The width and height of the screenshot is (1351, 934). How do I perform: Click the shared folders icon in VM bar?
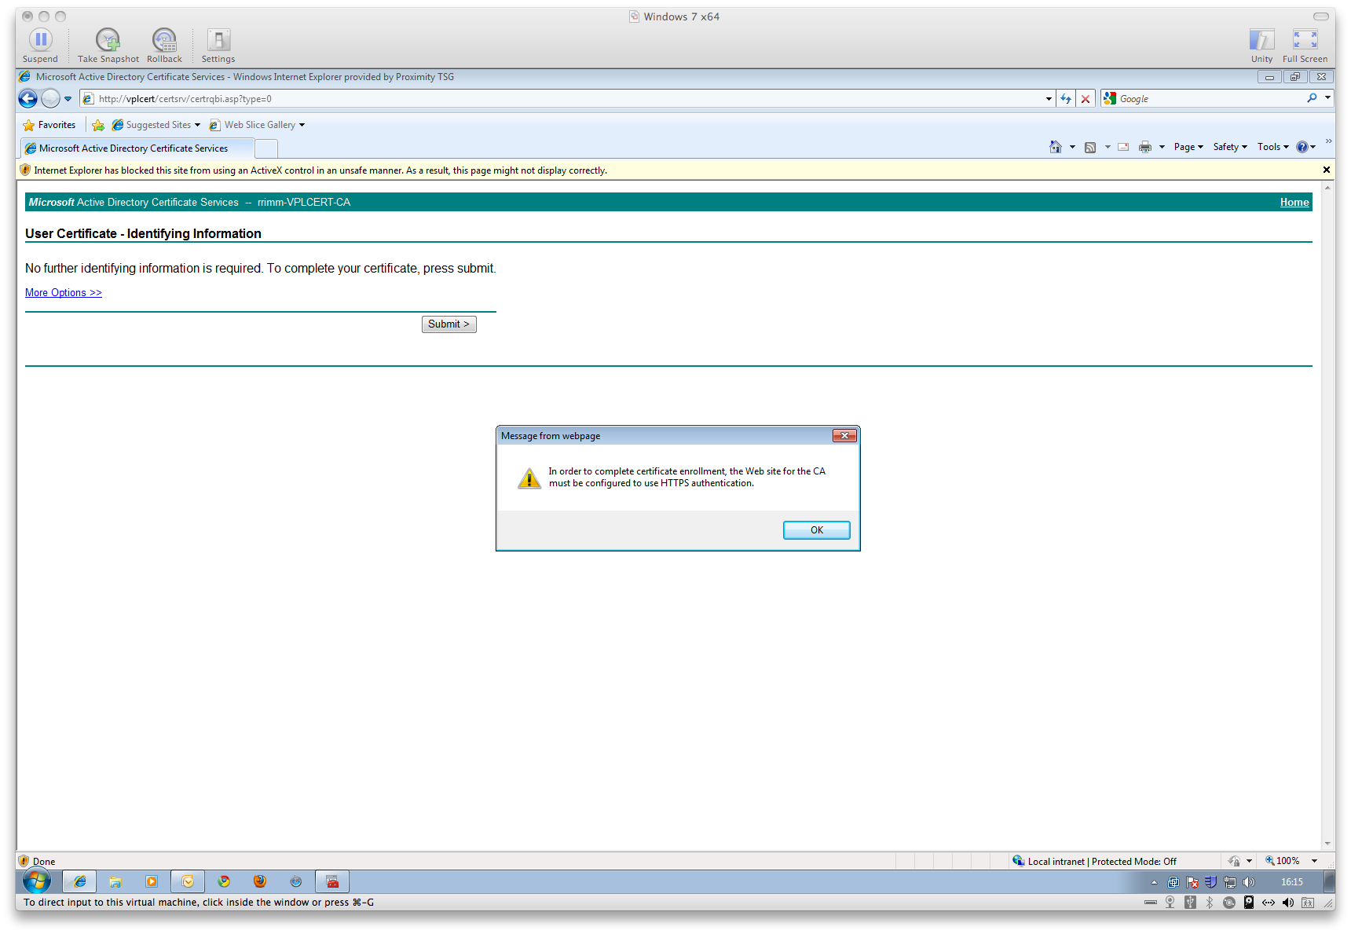[x=1308, y=903]
